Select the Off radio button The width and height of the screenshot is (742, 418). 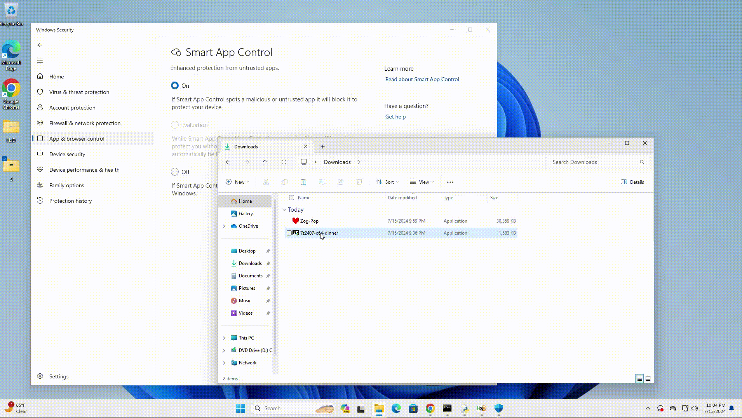coord(175,172)
